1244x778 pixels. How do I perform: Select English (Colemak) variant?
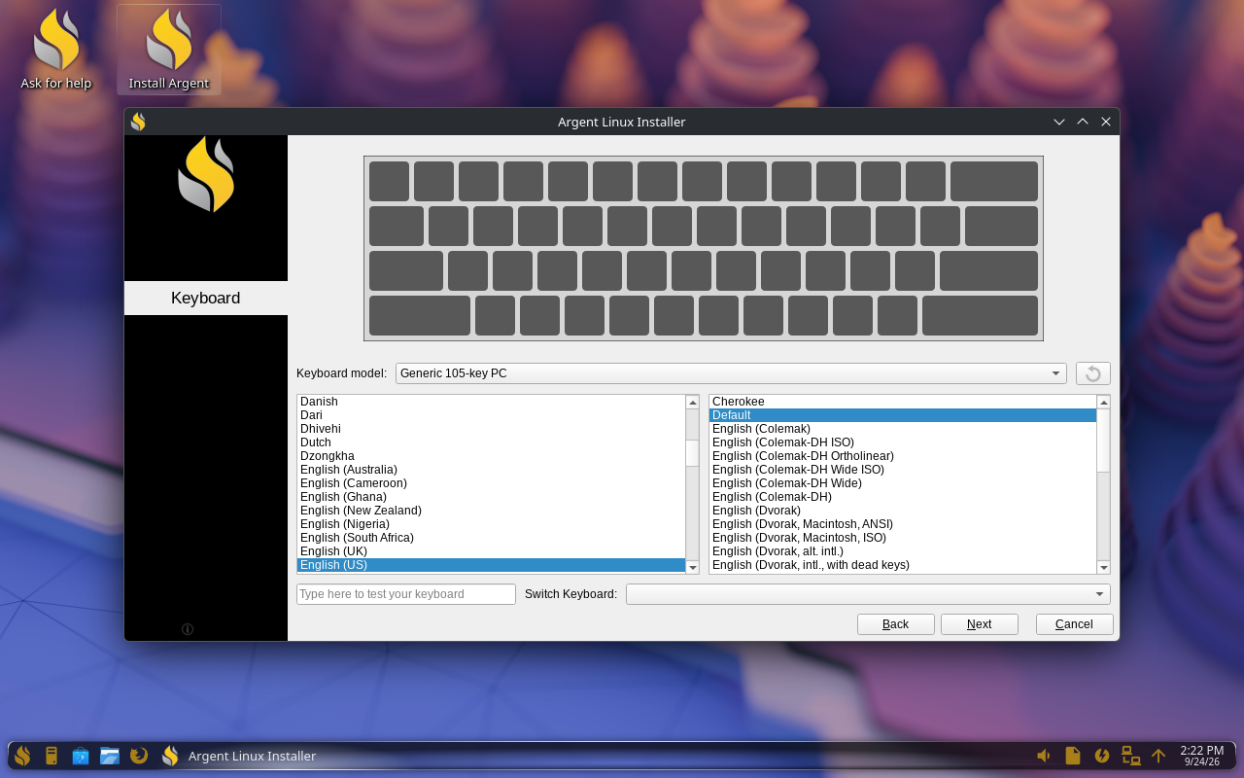pos(902,429)
